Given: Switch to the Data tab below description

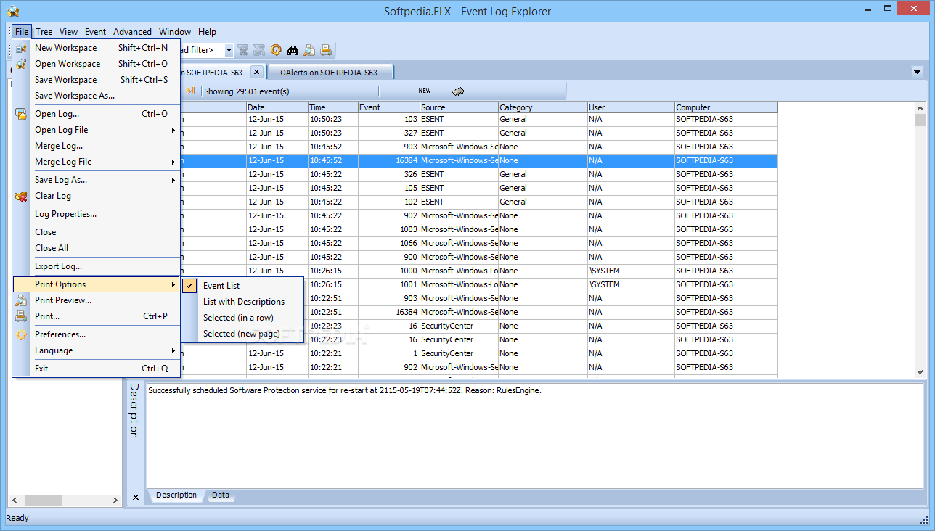Looking at the screenshot, I should pyautogui.click(x=221, y=495).
